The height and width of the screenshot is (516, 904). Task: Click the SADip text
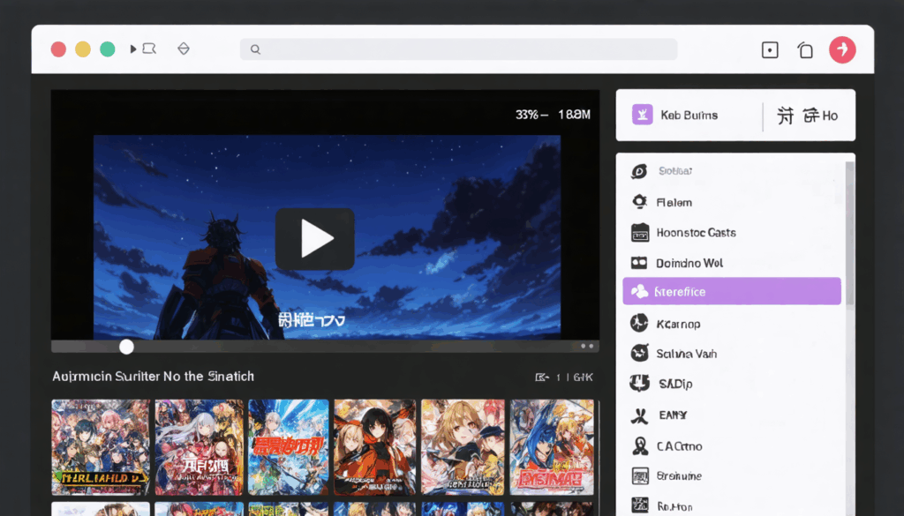[x=675, y=384]
